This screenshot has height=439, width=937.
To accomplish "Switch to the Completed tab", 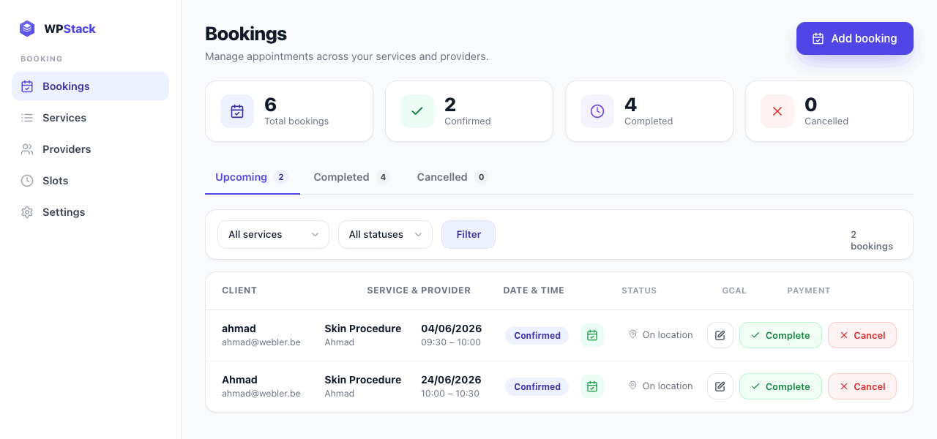I will pyautogui.click(x=351, y=177).
